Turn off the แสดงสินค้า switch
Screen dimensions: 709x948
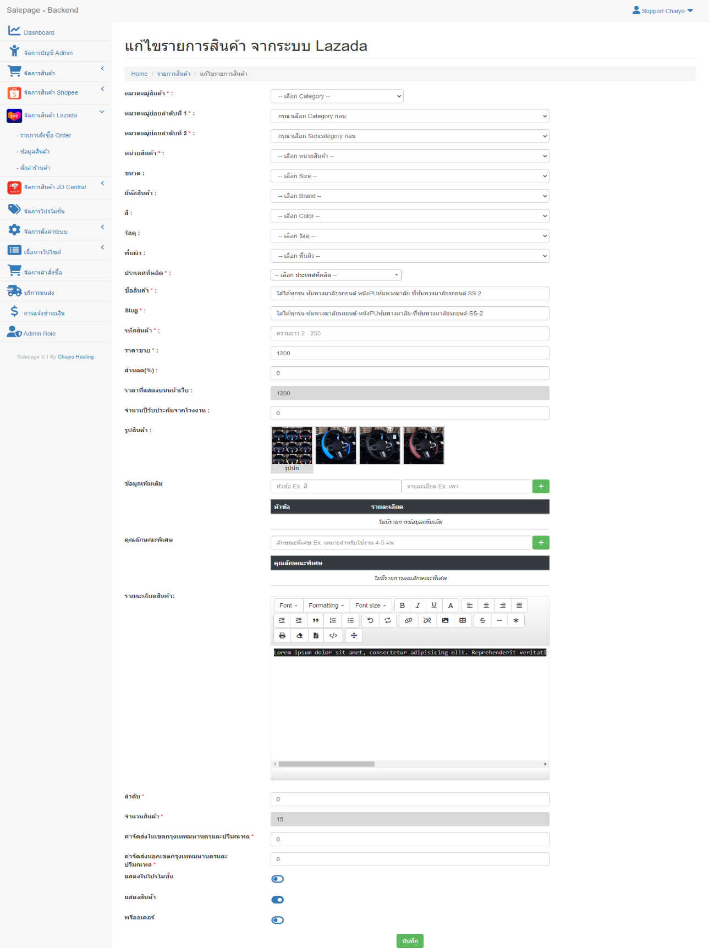point(278,900)
